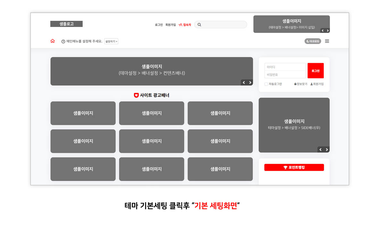The image size is (384, 243).
Task: Open the hamburger menu in top right
Action: pyautogui.click(x=327, y=41)
